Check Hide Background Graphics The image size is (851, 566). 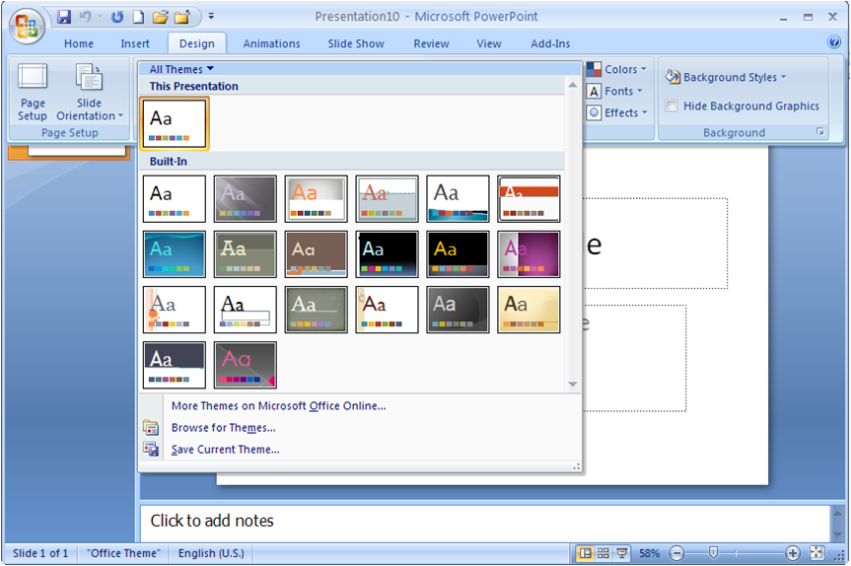click(x=672, y=106)
